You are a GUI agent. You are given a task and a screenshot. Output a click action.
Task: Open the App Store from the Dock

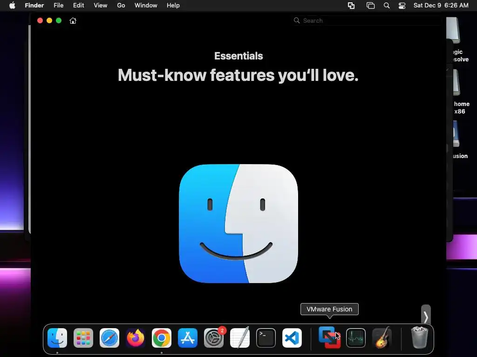188,338
